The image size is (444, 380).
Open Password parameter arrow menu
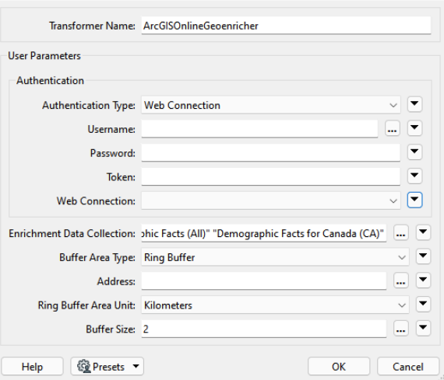414,152
